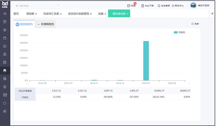The width and height of the screenshot is (216, 126).
Task: Close the 税负波动表 tab
Action: click(127, 14)
